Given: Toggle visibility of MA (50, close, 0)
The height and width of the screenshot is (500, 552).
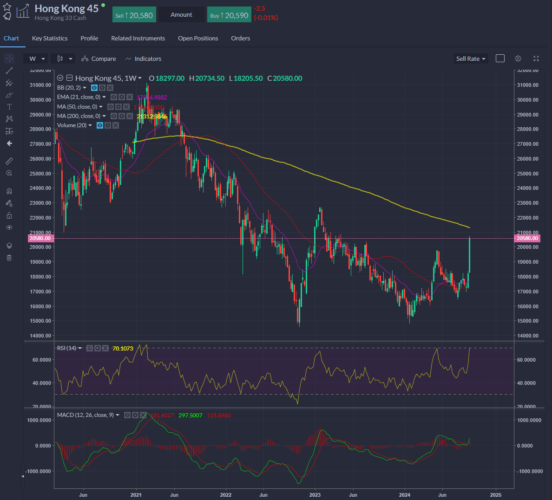Looking at the screenshot, I should coord(111,107).
